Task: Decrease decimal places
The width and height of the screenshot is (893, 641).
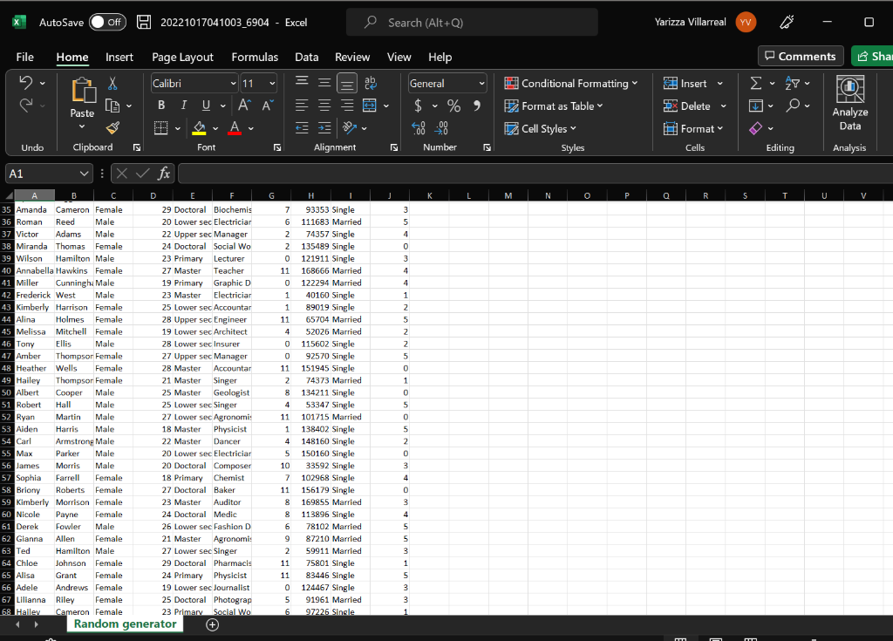Action: [441, 128]
